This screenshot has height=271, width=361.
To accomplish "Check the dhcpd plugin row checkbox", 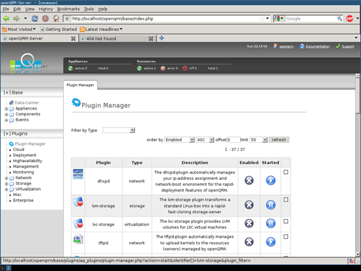I will pyautogui.click(x=286, y=172).
